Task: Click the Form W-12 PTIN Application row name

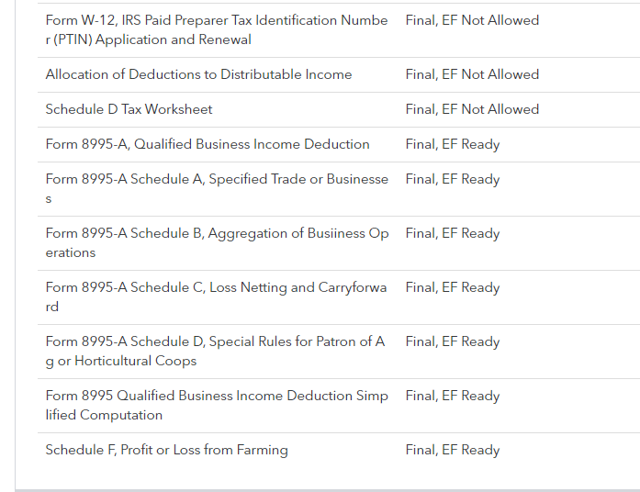Action: click(216, 29)
